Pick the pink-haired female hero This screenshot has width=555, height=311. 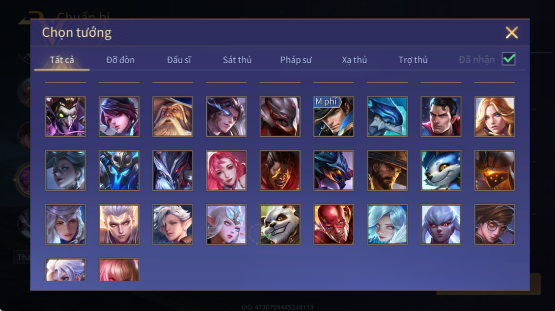tap(226, 170)
